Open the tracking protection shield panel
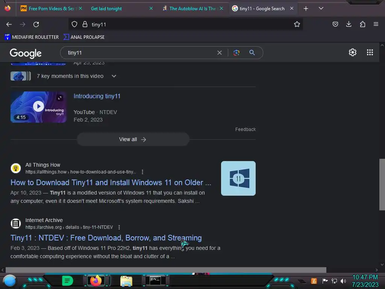Image resolution: width=385 pixels, height=289 pixels. [74, 24]
